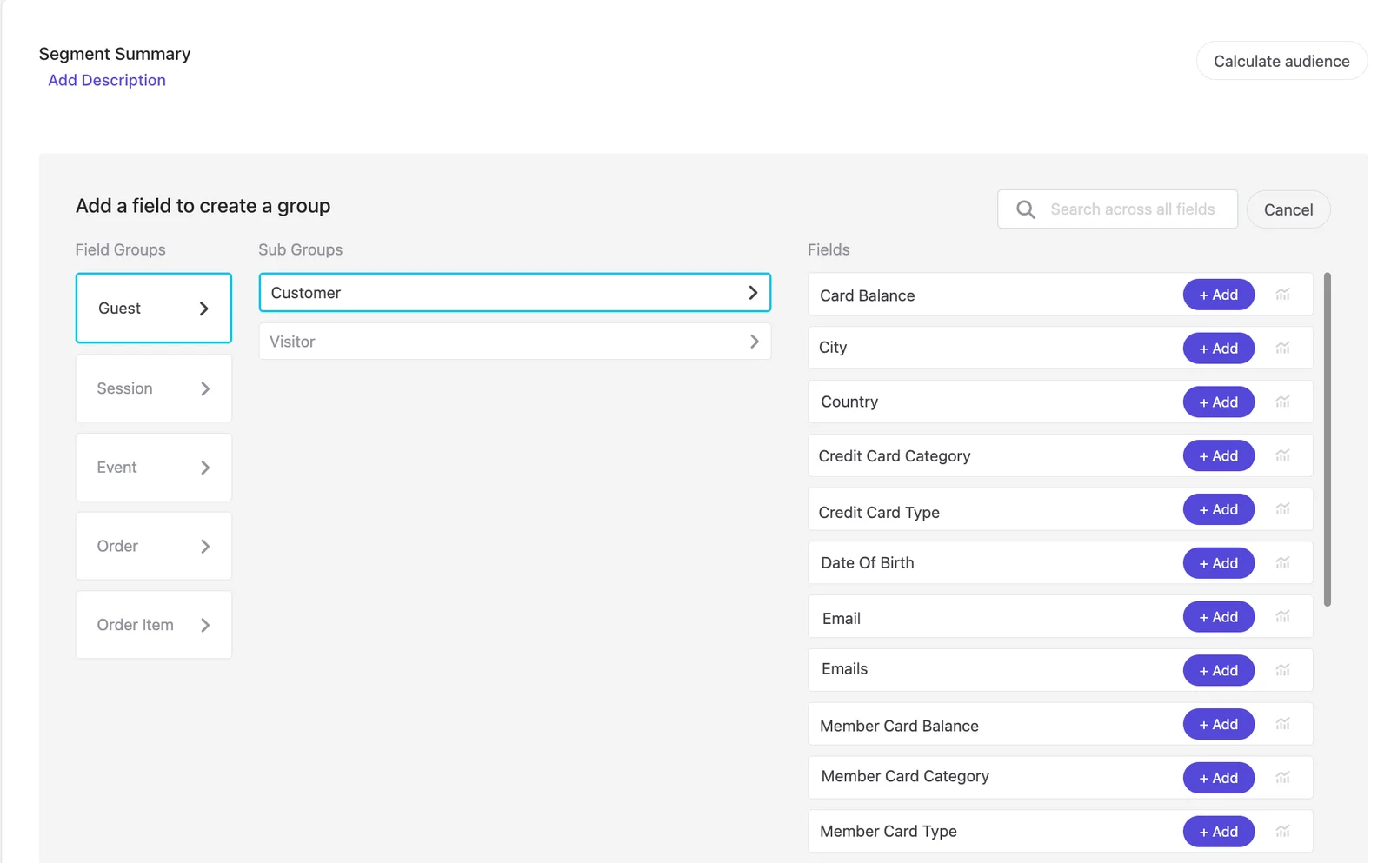
Task: Expand the Order Item field group
Action: tap(154, 625)
